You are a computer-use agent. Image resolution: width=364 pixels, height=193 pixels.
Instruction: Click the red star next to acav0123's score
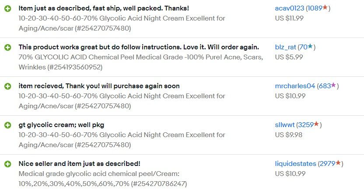tap(325, 8)
